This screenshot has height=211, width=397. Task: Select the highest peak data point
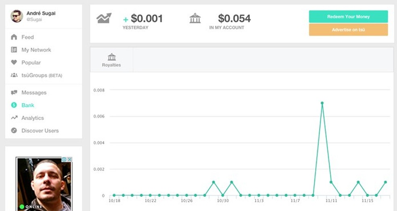click(x=322, y=103)
